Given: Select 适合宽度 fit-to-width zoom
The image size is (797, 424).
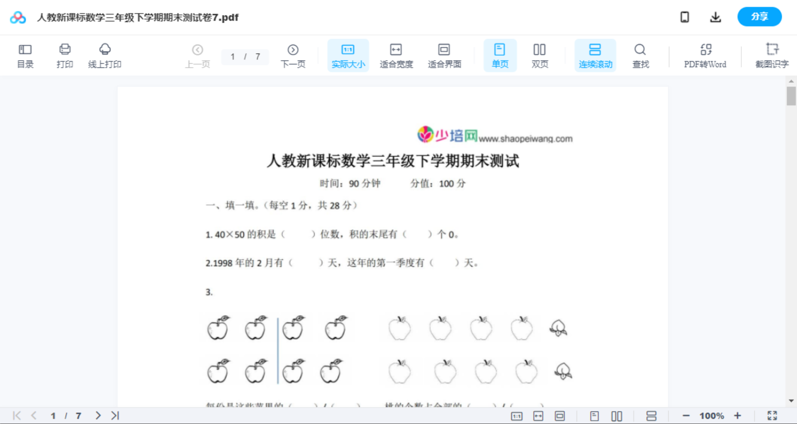Looking at the screenshot, I should pyautogui.click(x=396, y=55).
